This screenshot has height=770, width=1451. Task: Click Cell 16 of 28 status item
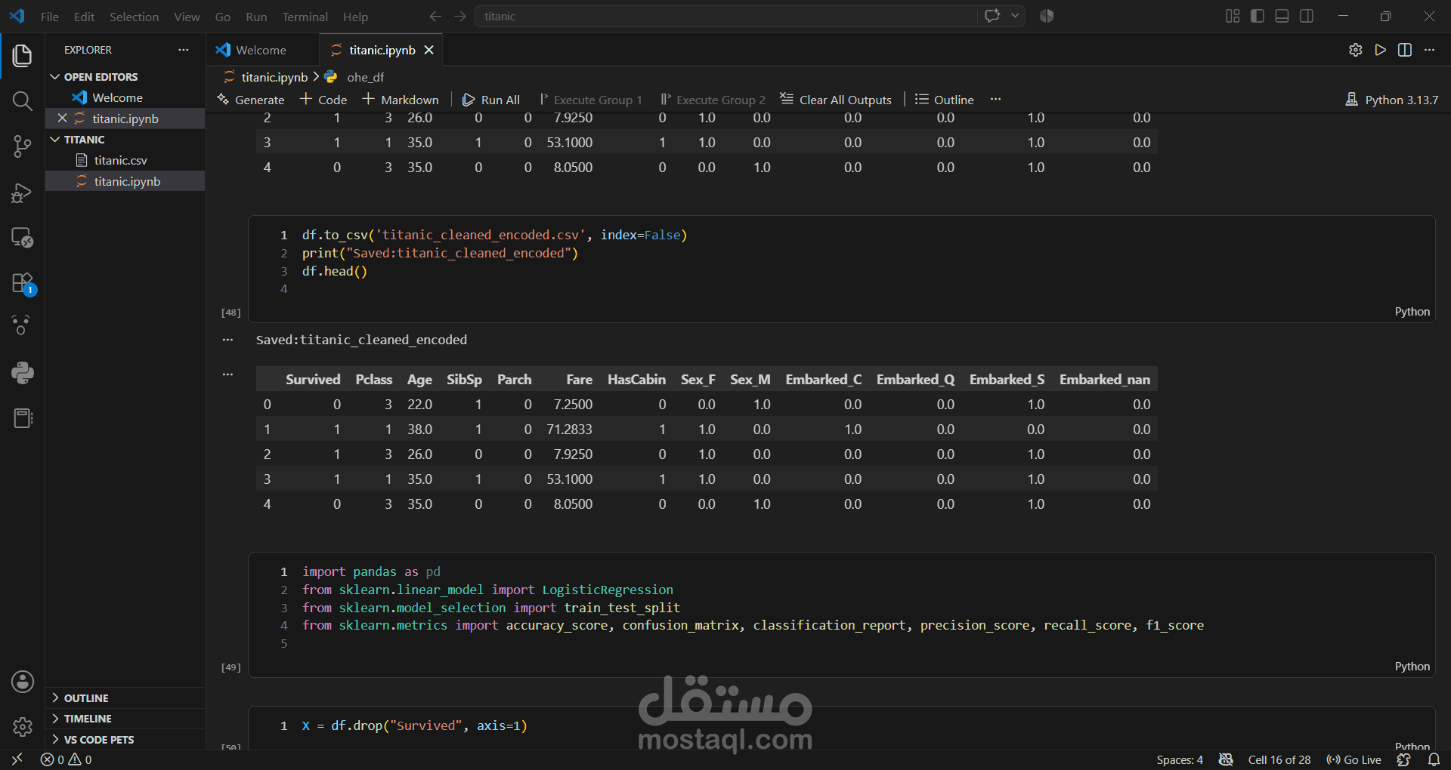pos(1279,759)
